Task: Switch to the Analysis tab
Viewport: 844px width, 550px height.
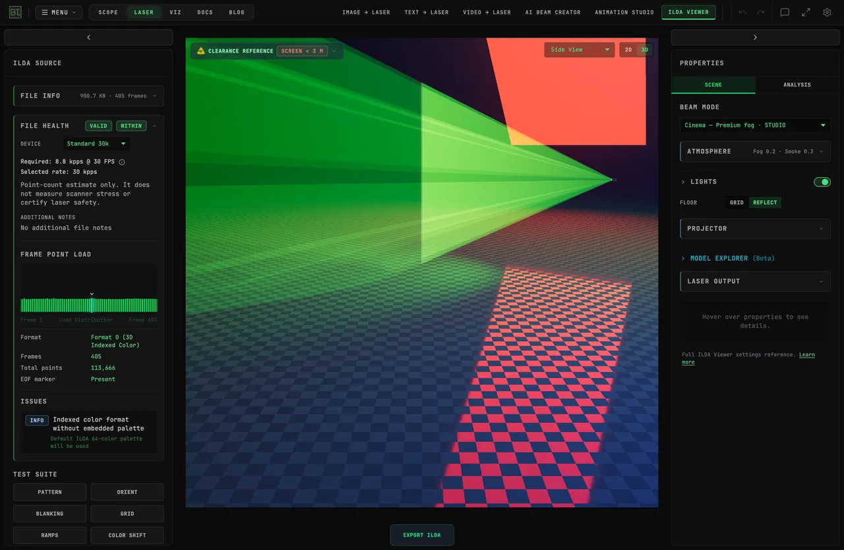Action: pyautogui.click(x=797, y=85)
